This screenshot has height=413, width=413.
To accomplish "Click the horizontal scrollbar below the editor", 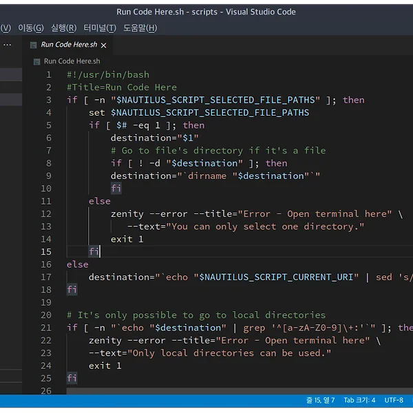I will point(240,391).
